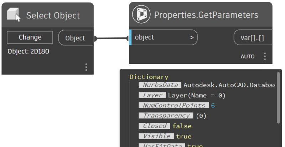Click the Object: 2D180 text
The image size is (285, 147).
(x=28, y=51)
